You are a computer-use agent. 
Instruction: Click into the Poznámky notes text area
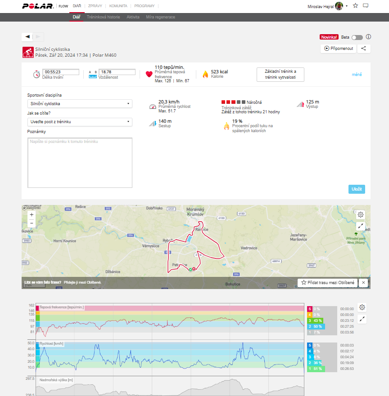tap(80, 163)
